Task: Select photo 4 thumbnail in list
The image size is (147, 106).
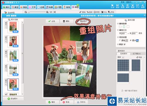Action: (13, 70)
